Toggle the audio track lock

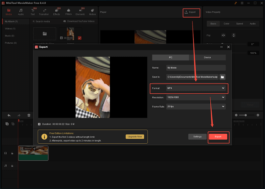pos(12,166)
